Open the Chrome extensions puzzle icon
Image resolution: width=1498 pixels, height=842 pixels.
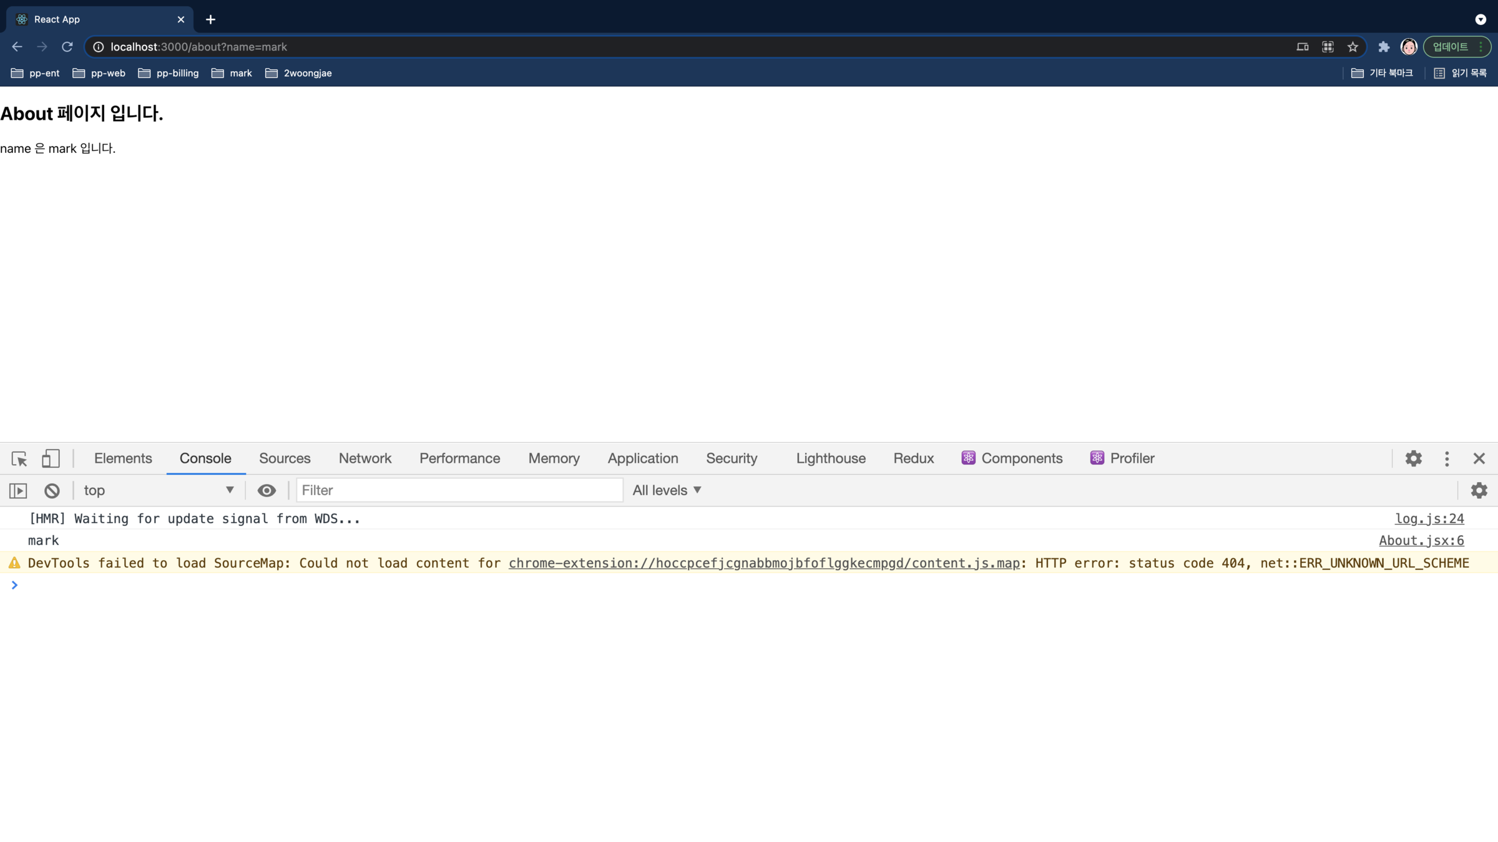[x=1384, y=47]
